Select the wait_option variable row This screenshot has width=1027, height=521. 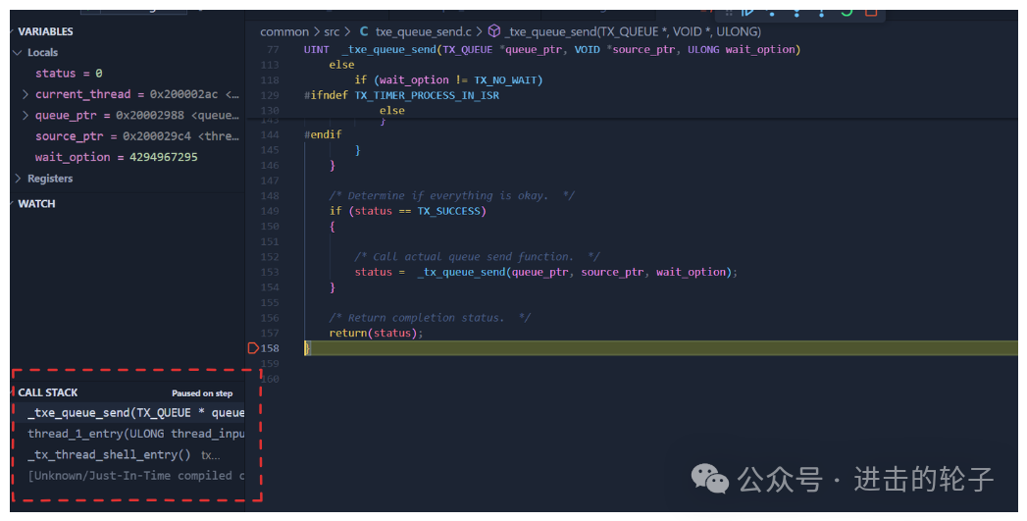point(128,157)
